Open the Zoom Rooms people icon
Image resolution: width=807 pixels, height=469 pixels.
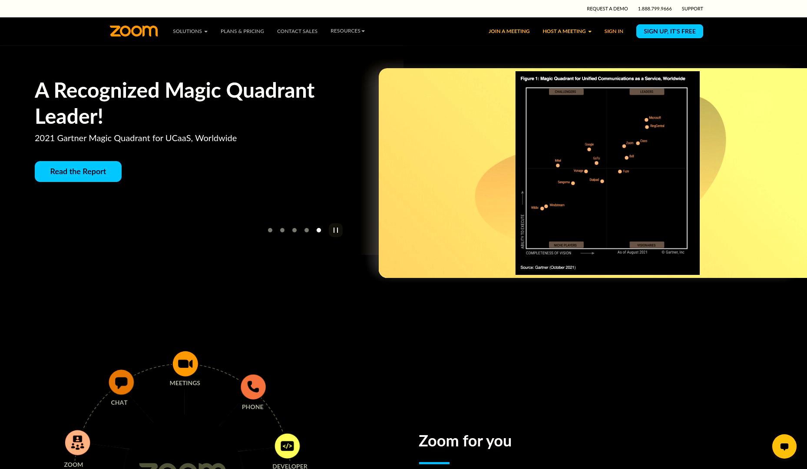[78, 443]
